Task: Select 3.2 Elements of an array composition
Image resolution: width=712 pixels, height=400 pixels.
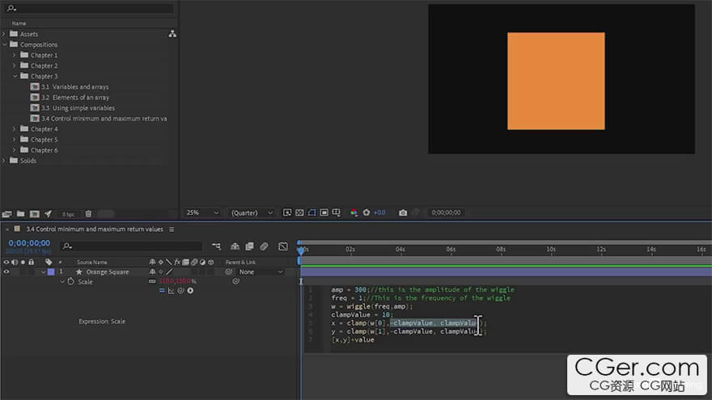Action: (75, 97)
